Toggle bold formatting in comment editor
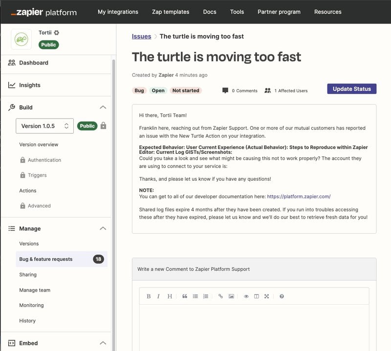 148,296
